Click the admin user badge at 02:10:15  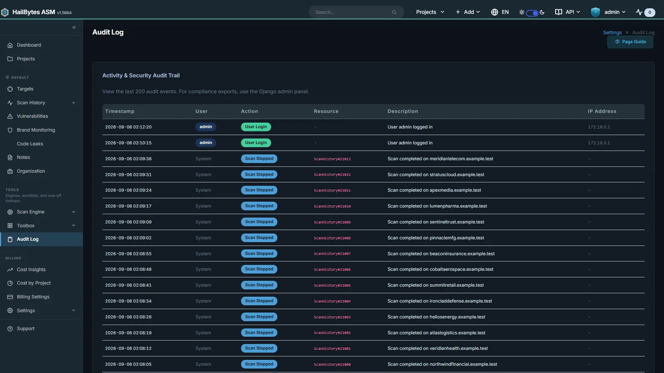[205, 143]
